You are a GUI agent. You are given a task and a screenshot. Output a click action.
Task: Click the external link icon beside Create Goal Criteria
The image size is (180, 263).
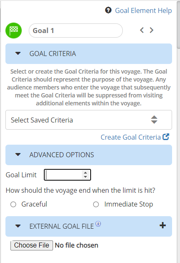(x=166, y=137)
